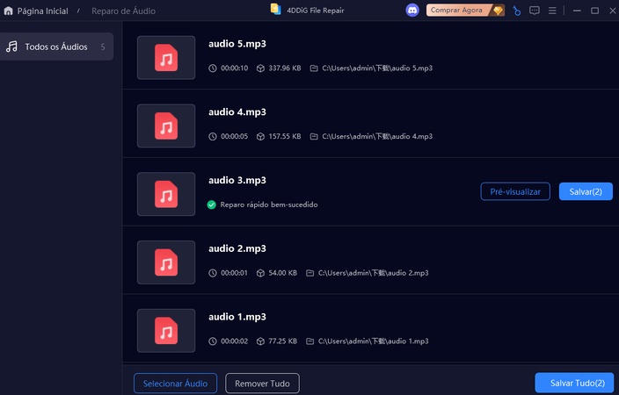
Task: Save repaired audio 3.mp3 with Salvar(2)
Action: point(586,191)
